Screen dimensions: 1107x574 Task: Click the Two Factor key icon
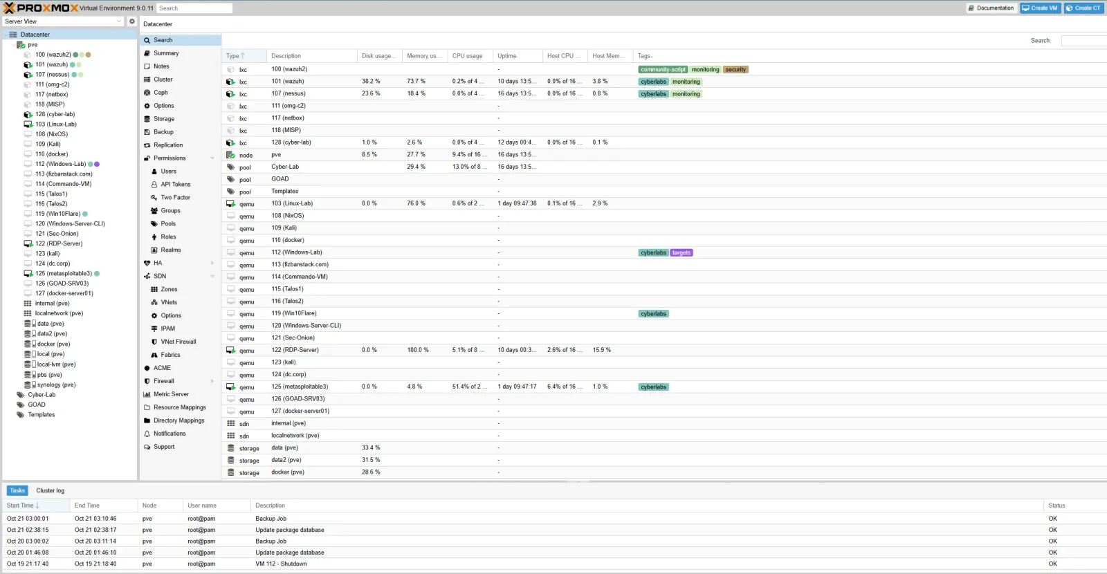(x=154, y=198)
